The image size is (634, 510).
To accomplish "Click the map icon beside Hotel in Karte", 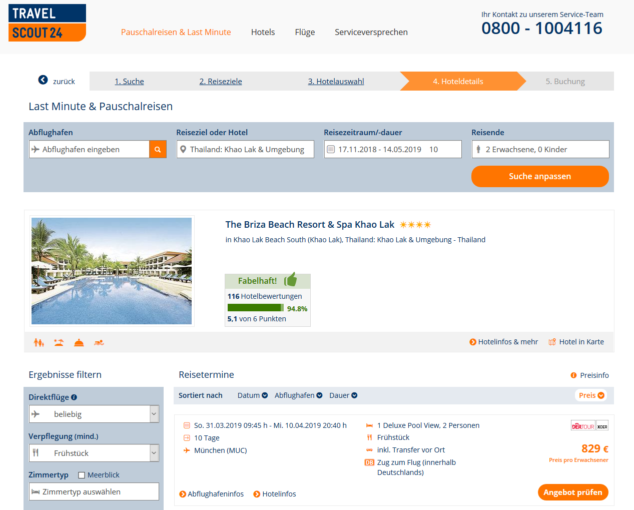I will [552, 342].
